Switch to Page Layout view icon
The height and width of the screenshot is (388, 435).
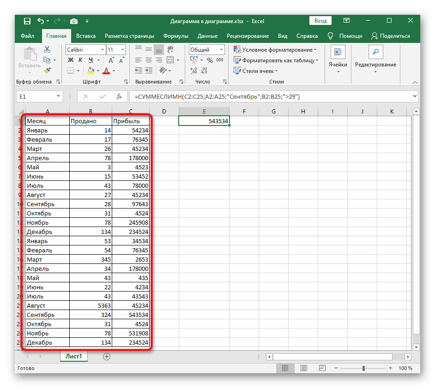pyautogui.click(x=304, y=368)
